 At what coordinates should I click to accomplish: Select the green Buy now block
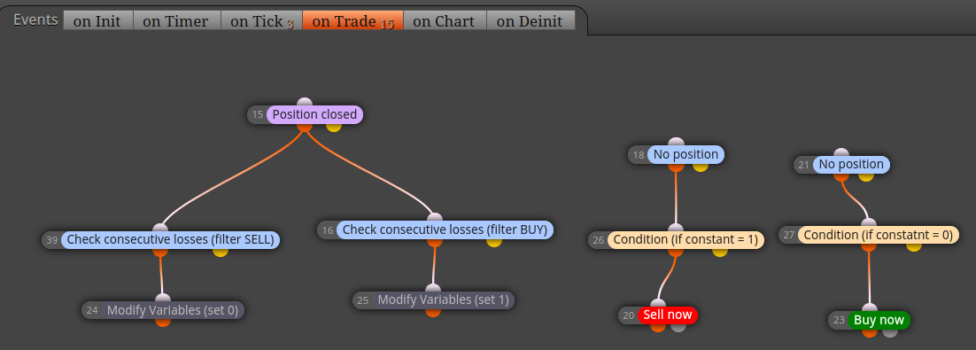tap(879, 321)
